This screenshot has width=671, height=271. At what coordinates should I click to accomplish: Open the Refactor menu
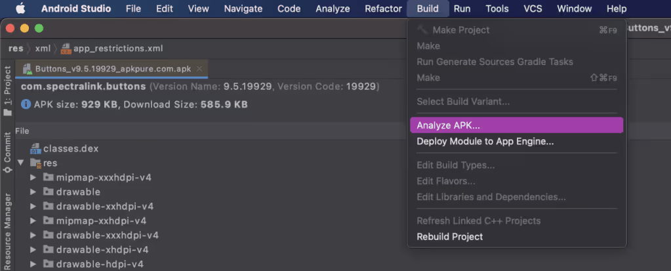pos(384,9)
